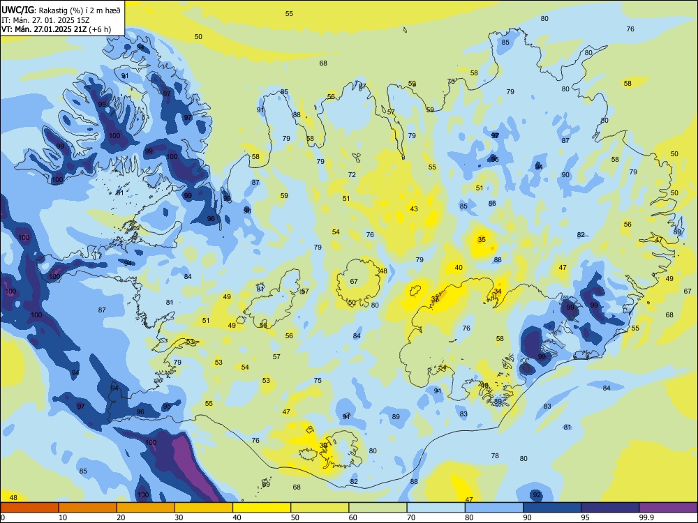This screenshot has height=523, width=698.
Task: Click the valid time line 'VT: Mán. 27.01.2025 21Z (+6 h)'
Action: click(x=56, y=29)
